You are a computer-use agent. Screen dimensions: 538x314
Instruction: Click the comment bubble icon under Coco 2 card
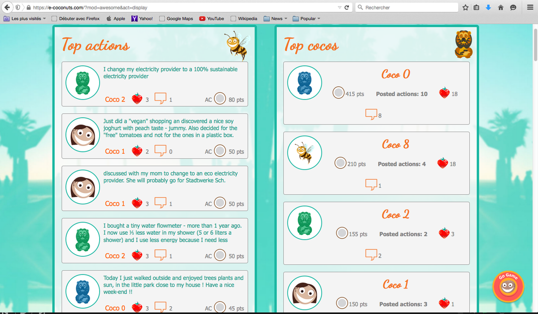(372, 254)
